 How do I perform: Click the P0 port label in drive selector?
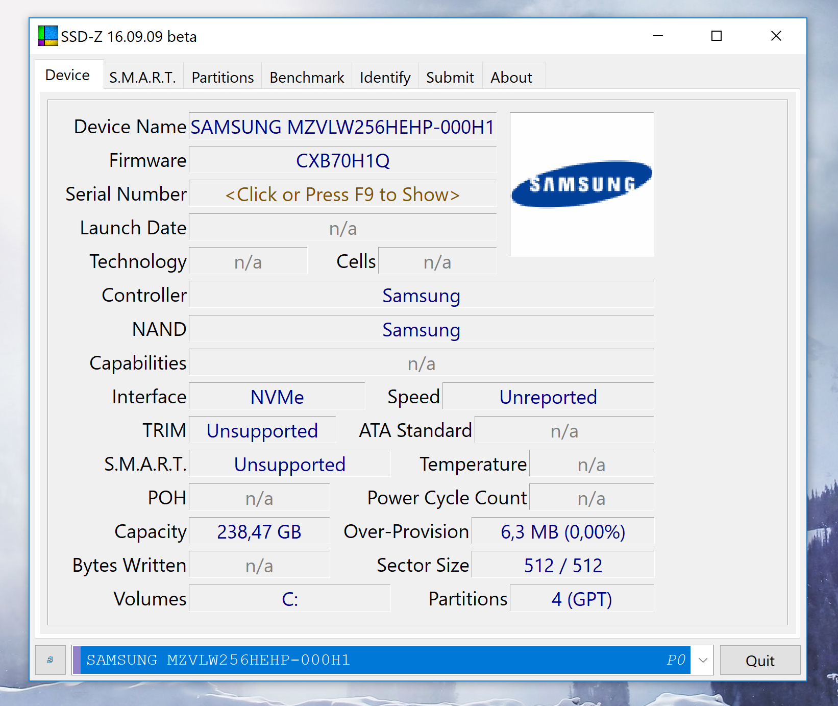pyautogui.click(x=676, y=660)
